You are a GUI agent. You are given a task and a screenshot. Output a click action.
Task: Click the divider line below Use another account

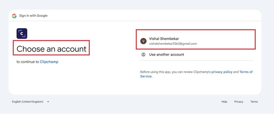pyautogui.click(x=197, y=61)
